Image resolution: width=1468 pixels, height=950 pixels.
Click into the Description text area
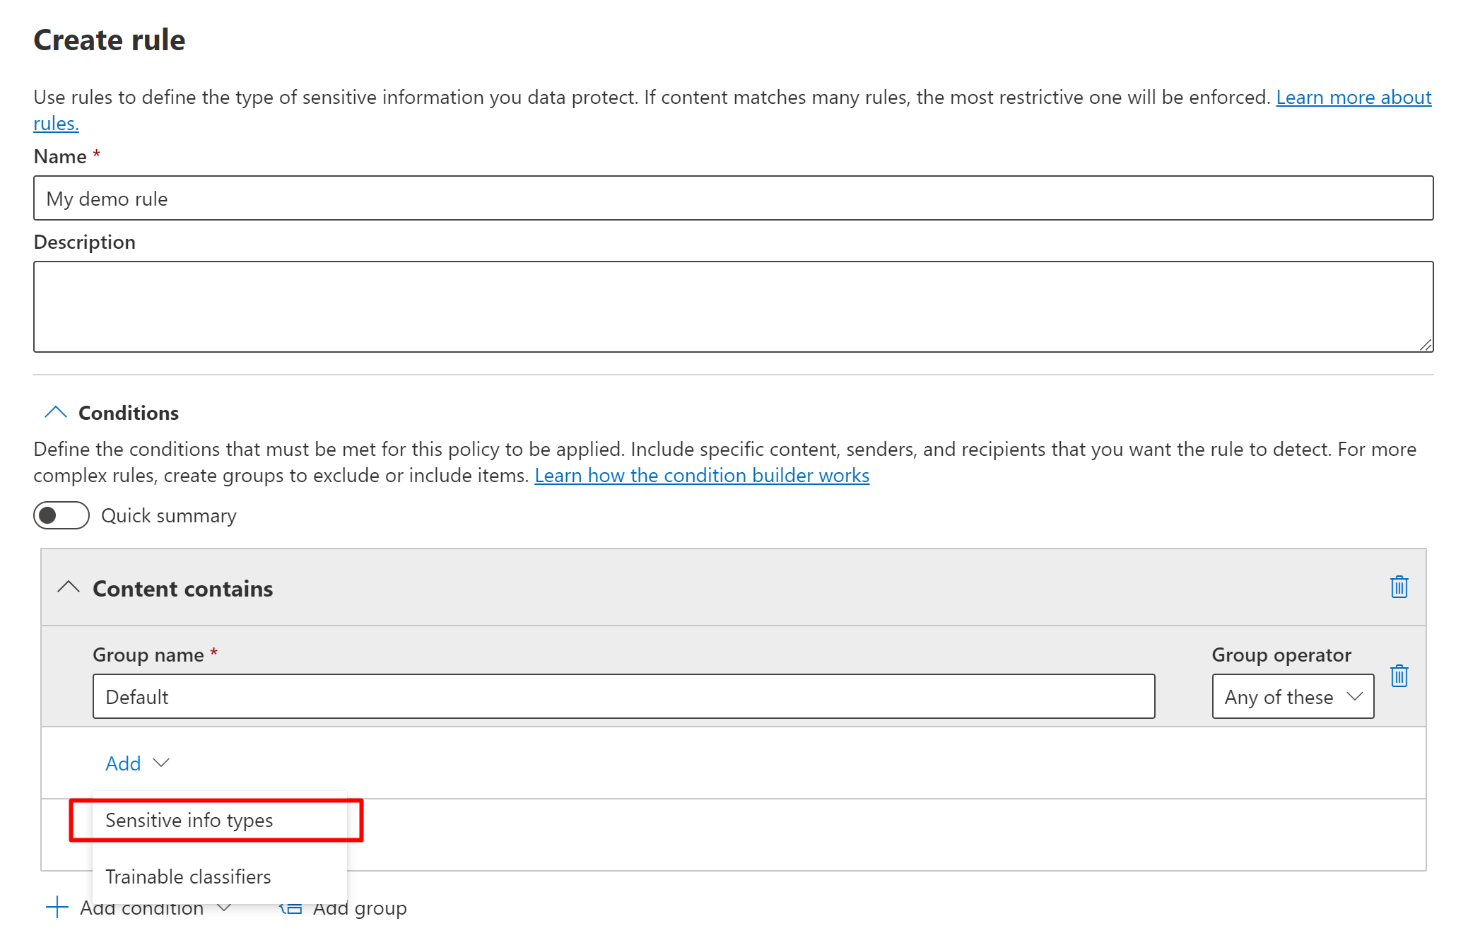[732, 306]
